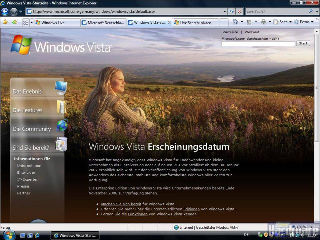Click the monitor icon beside Das Erlebnis
Screen dimensions: 320x240
61,87
